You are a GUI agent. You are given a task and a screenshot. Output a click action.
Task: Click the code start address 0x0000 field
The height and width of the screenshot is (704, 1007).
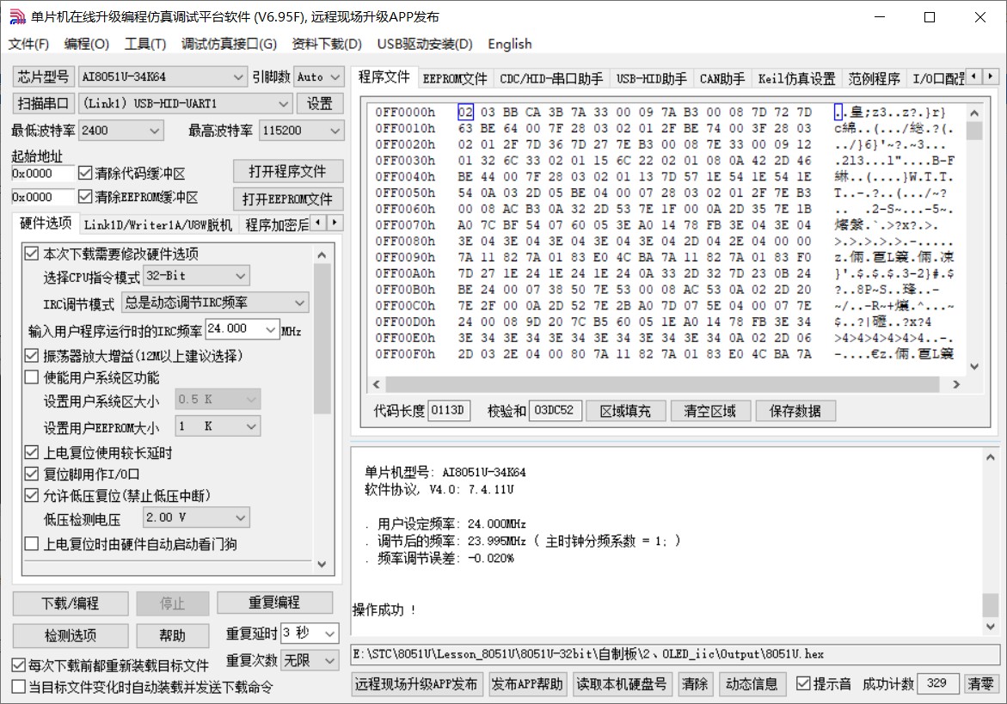(x=42, y=174)
